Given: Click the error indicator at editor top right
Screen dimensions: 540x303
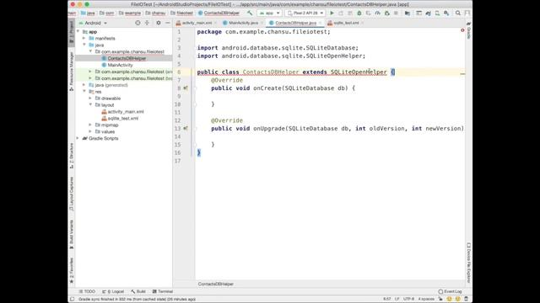Looking at the screenshot, I should (x=462, y=30).
